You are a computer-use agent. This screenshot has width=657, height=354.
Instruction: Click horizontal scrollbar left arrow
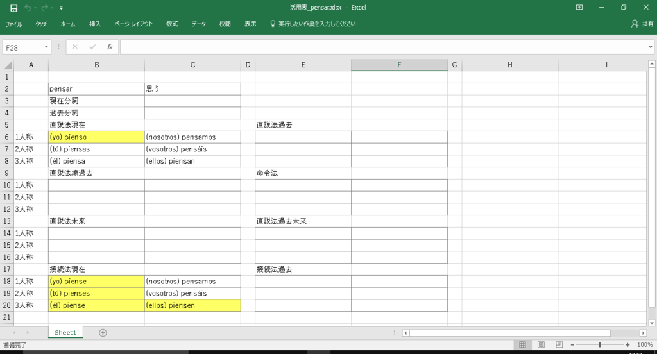(405, 333)
